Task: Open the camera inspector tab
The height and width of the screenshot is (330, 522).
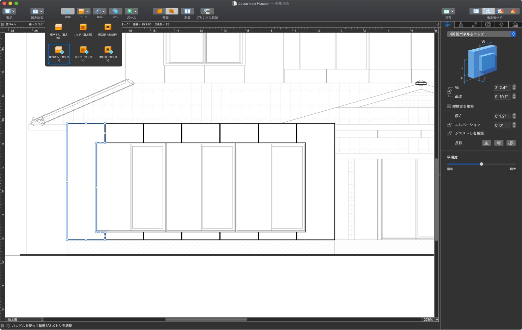Action: click(488, 24)
